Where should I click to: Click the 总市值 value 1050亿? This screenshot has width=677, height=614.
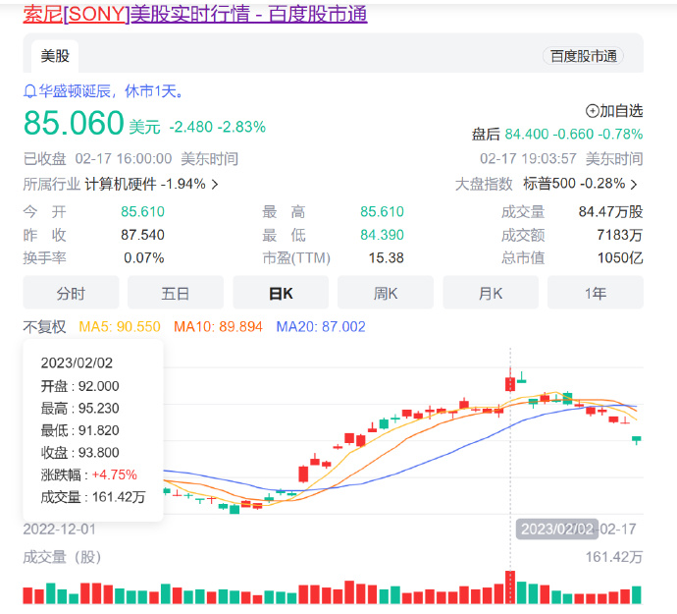pyautogui.click(x=620, y=258)
